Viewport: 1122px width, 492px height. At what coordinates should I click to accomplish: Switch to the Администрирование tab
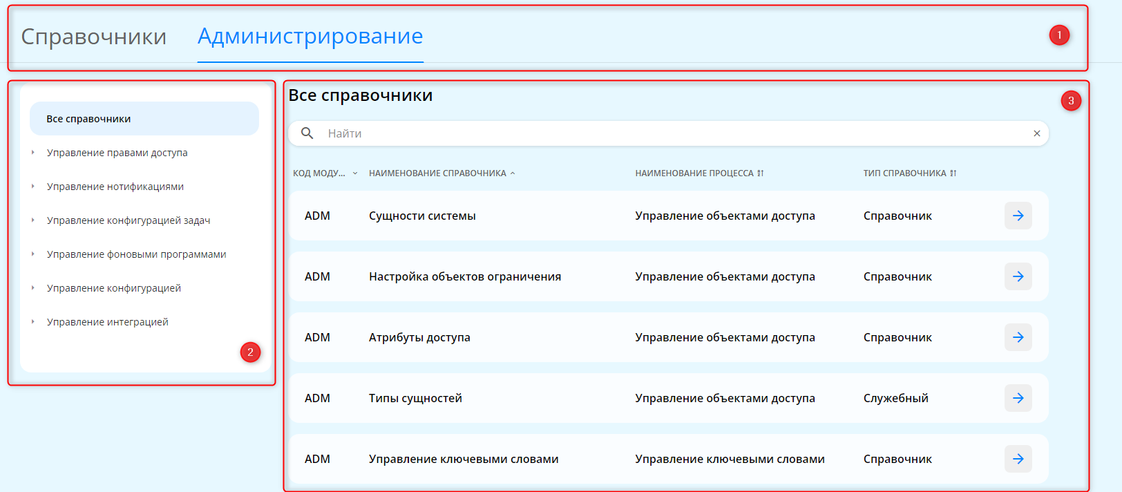pos(310,36)
